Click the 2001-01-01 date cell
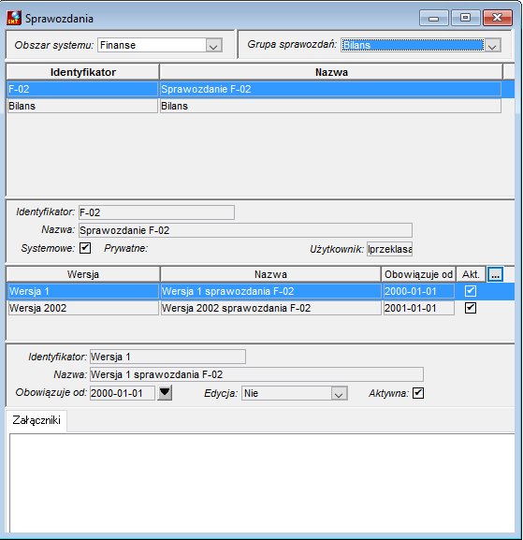The height and width of the screenshot is (540, 523). [x=418, y=308]
